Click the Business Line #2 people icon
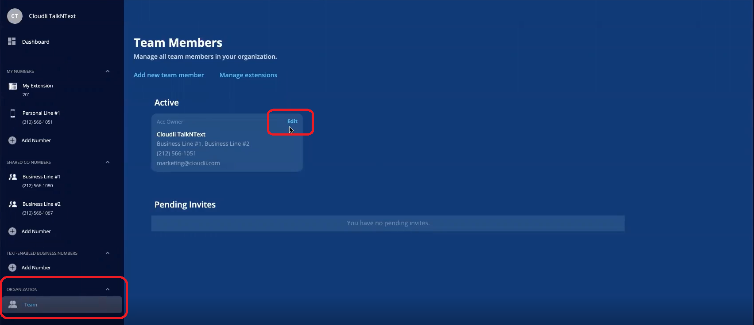The width and height of the screenshot is (754, 325). tap(13, 204)
